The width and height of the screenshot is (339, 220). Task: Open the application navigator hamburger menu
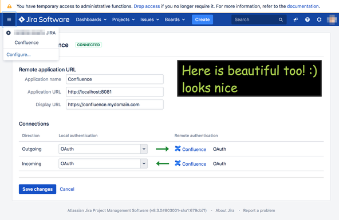tap(9, 19)
